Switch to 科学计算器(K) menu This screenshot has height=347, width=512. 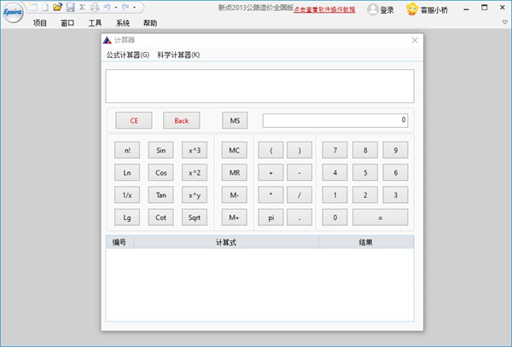click(x=178, y=55)
